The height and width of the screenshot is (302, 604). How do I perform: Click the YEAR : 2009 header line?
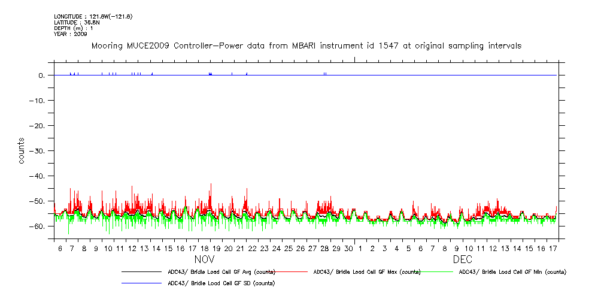click(x=71, y=34)
